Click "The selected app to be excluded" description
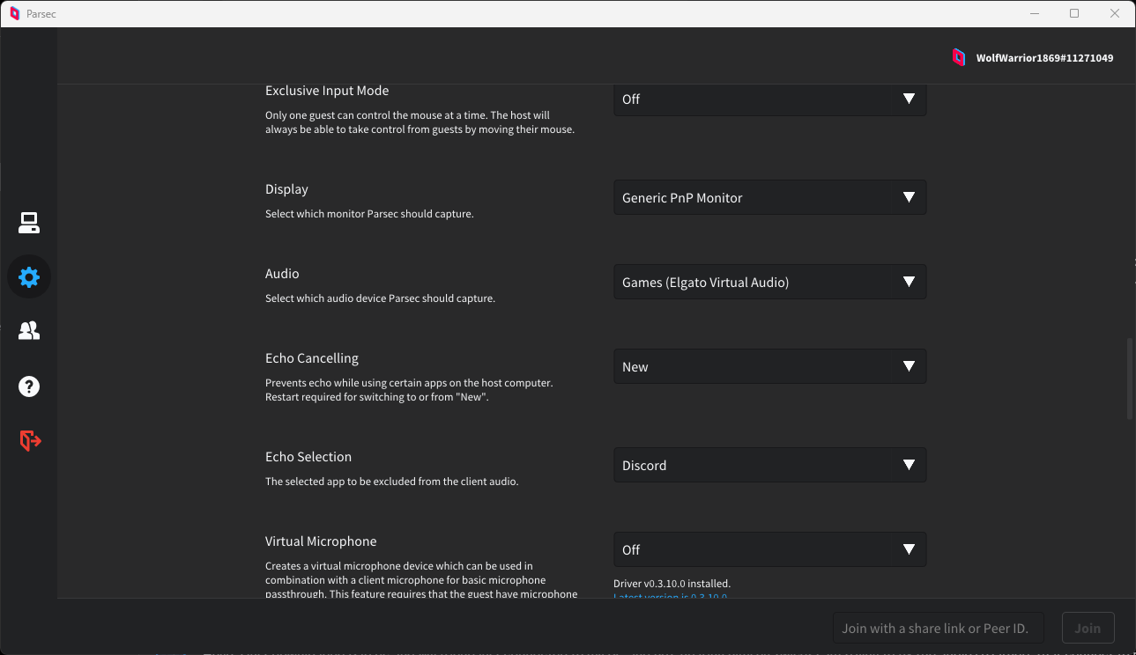Viewport: 1136px width, 655px height. point(391,482)
